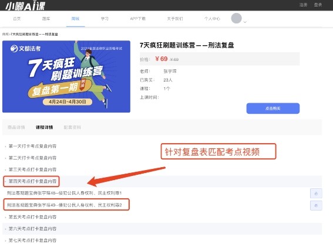Expand 第一天打卡考点复盘内容 section
333x244 pixels.
(32, 146)
